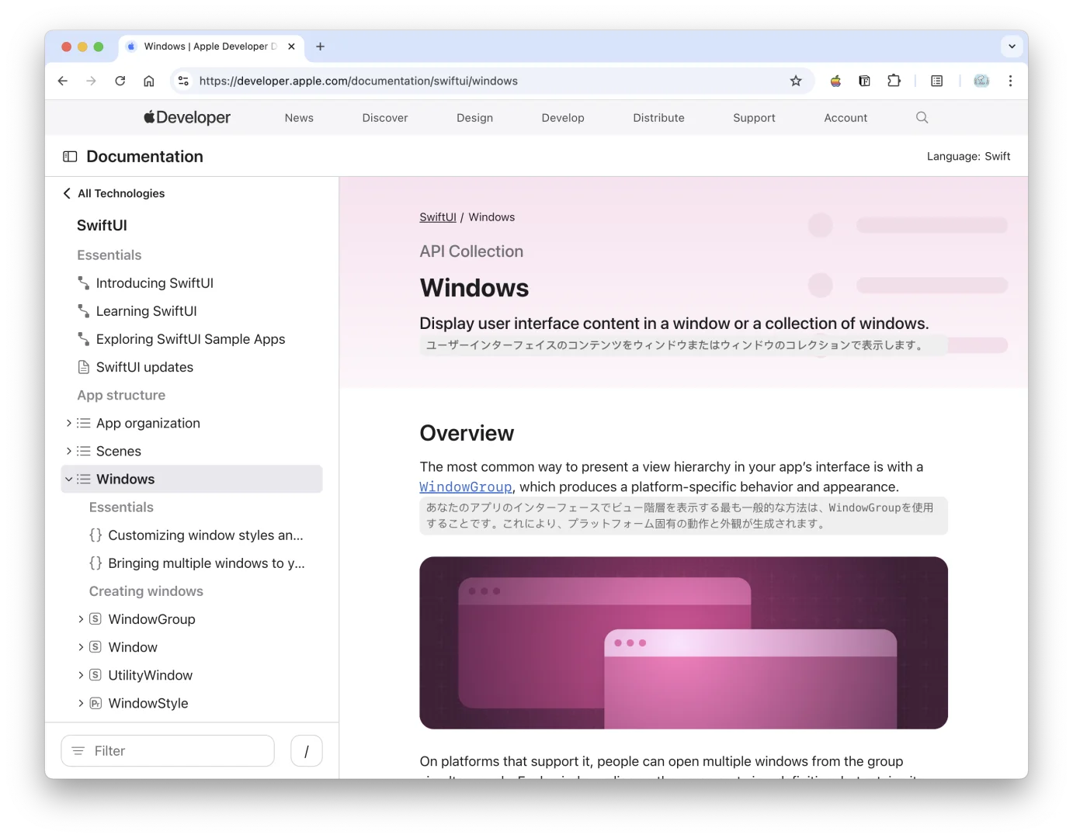Viewport: 1073px width, 838px height.
Task: Open the Discover menu
Action: click(x=385, y=118)
